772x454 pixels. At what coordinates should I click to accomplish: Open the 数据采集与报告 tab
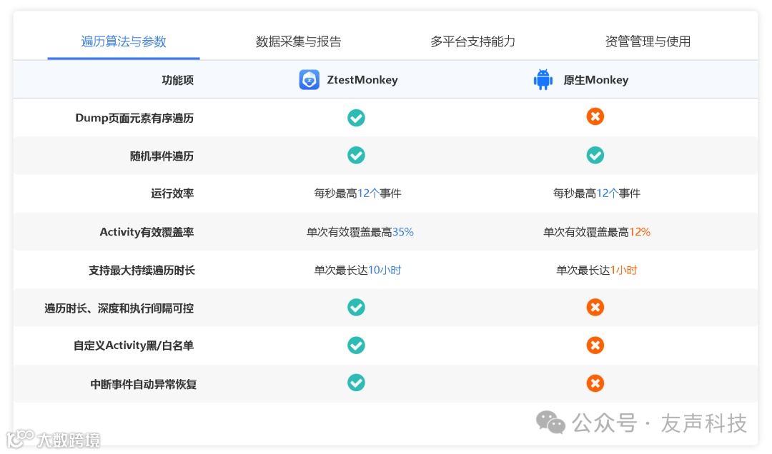(x=298, y=41)
